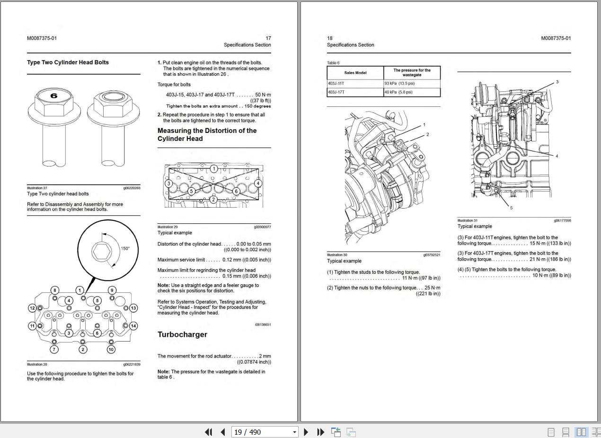Enable continuous scrolling page layout

coord(566,432)
